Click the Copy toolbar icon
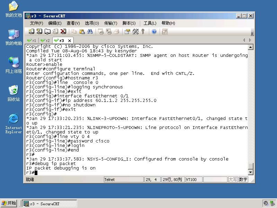This screenshot has height=208, width=277. coord(74,32)
